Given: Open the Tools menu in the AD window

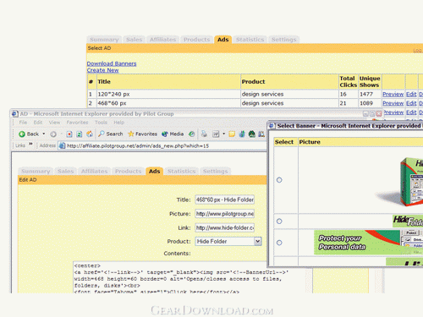Looking at the screenshot, I should pyautogui.click(x=101, y=123).
